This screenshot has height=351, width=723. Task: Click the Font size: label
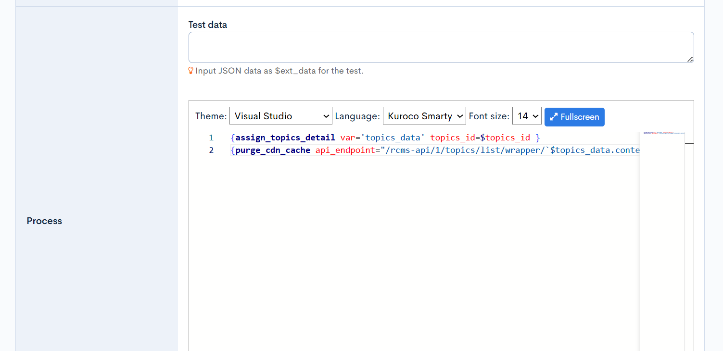(x=489, y=116)
